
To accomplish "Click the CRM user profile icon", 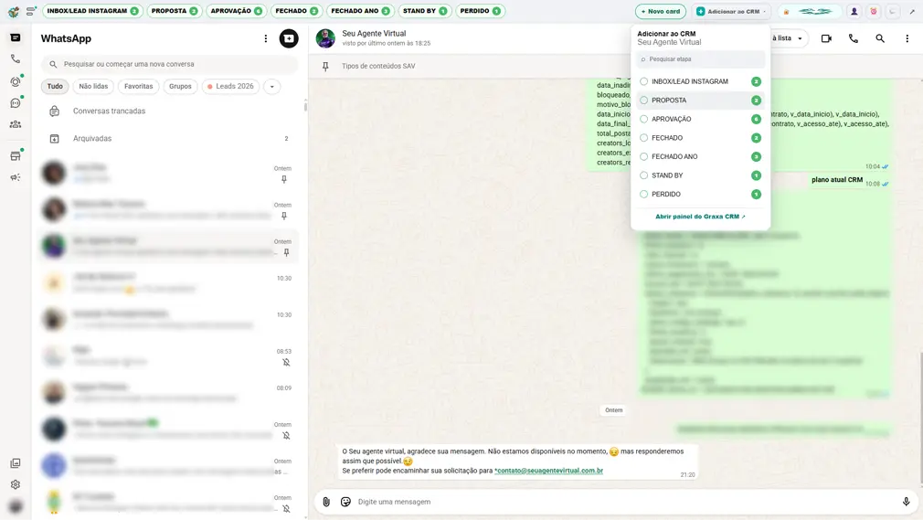I will click(x=854, y=11).
